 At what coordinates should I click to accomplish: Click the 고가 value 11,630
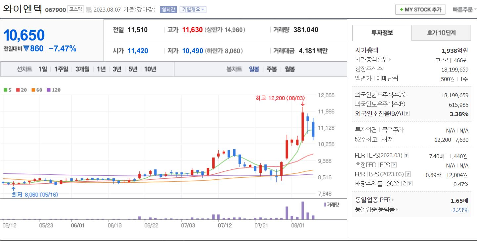click(192, 30)
